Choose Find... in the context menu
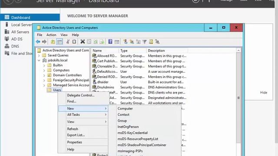The width and height of the screenshot is (278, 156). (x=83, y=101)
